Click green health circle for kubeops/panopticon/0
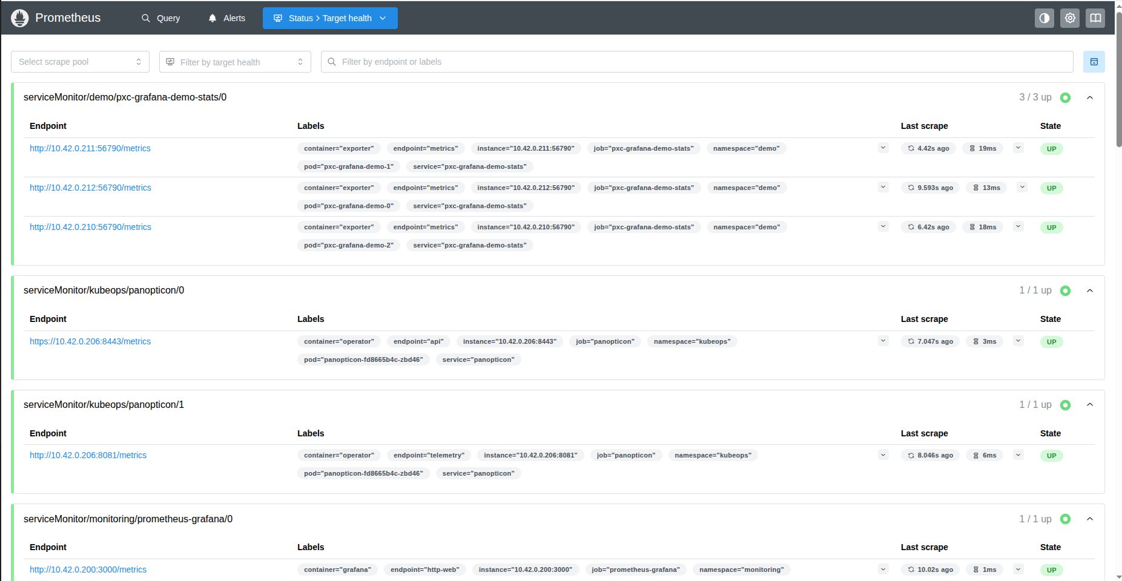Viewport: 1122px width, 581px height. 1066,290
